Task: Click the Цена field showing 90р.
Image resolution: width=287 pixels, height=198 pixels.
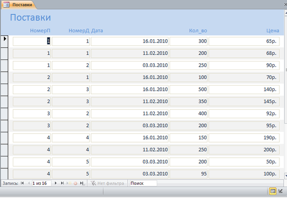Action: click(244, 65)
